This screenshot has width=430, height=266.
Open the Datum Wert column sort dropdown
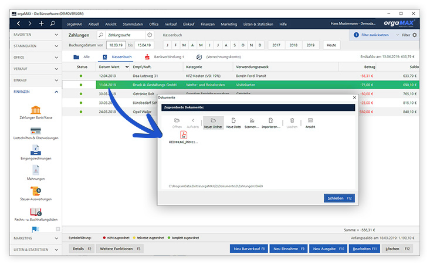click(x=127, y=67)
